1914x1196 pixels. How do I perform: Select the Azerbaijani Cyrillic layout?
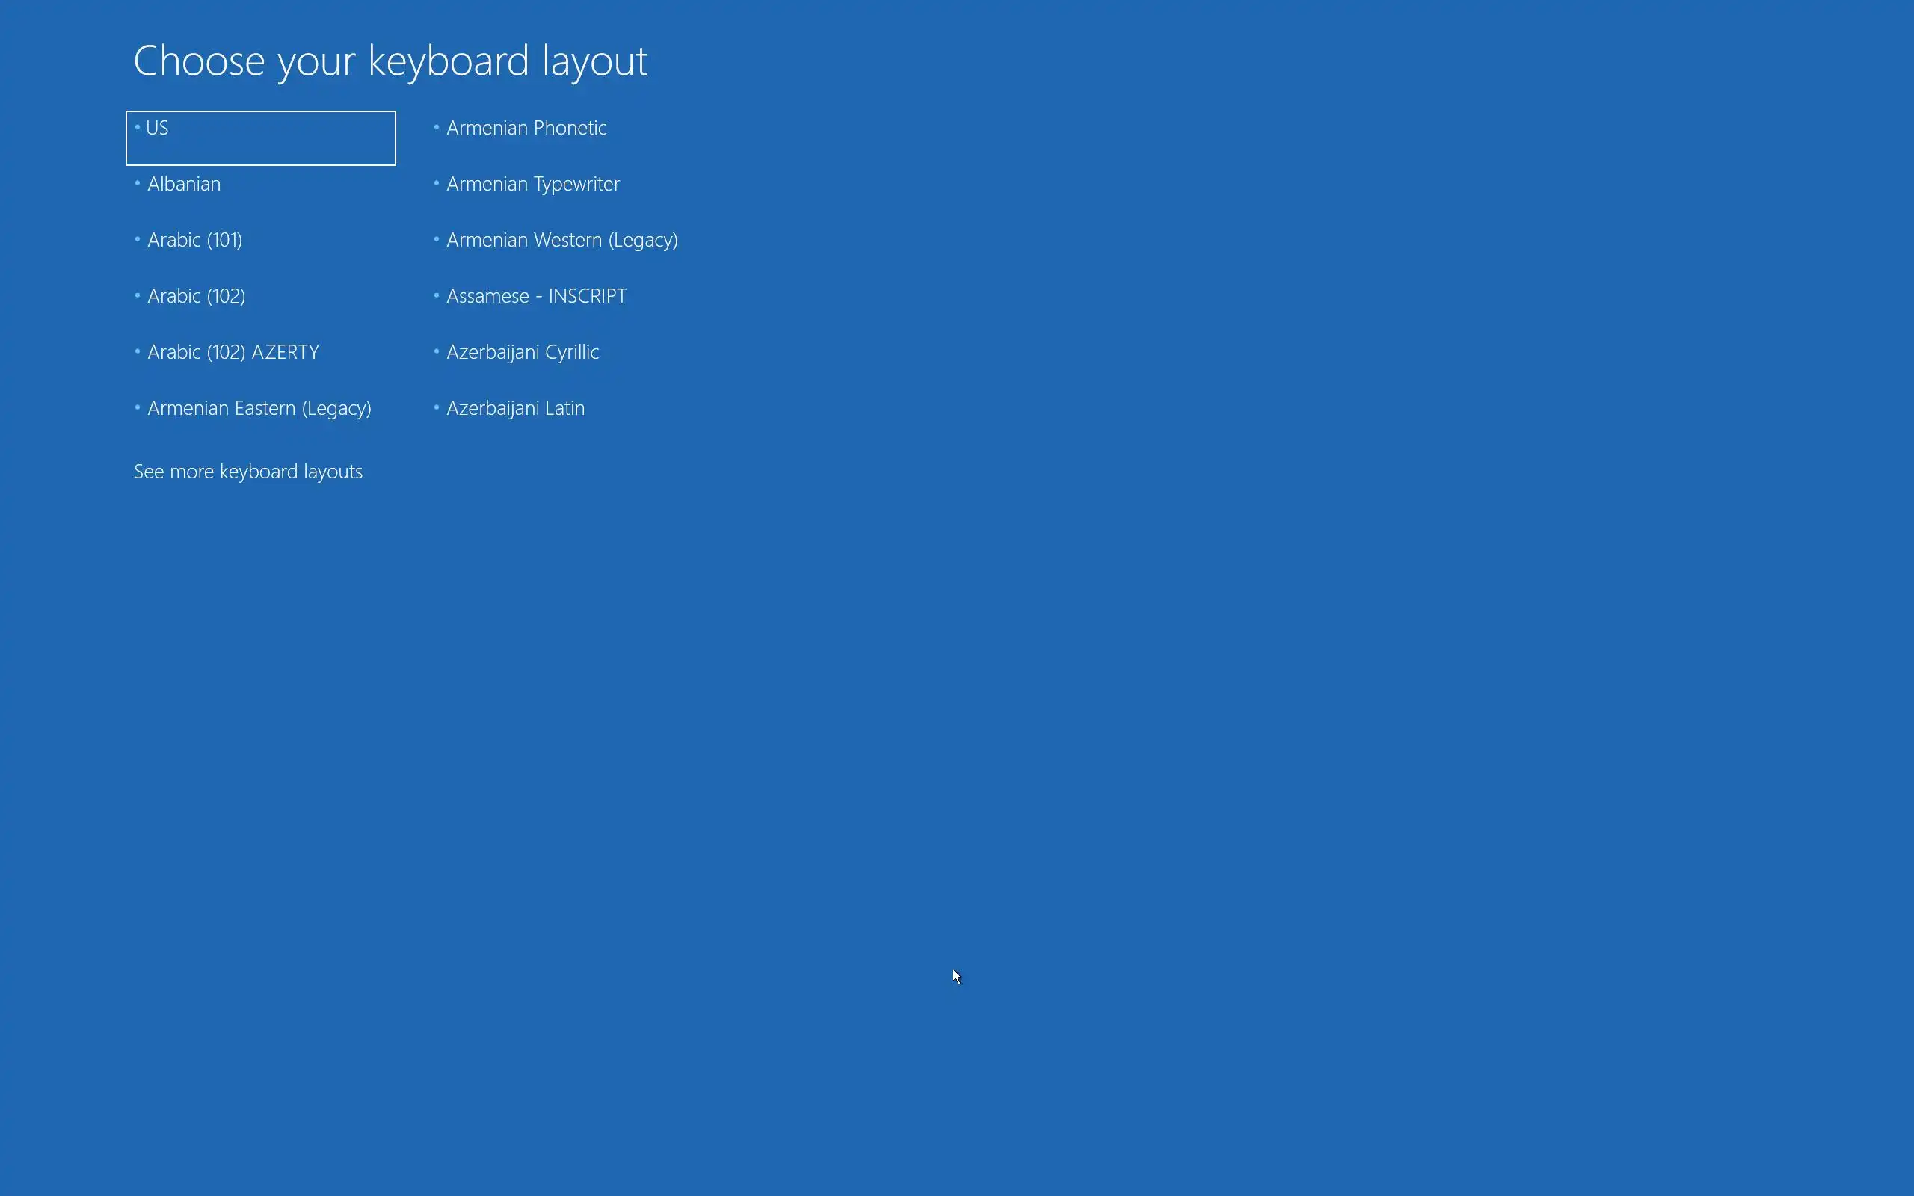(522, 353)
